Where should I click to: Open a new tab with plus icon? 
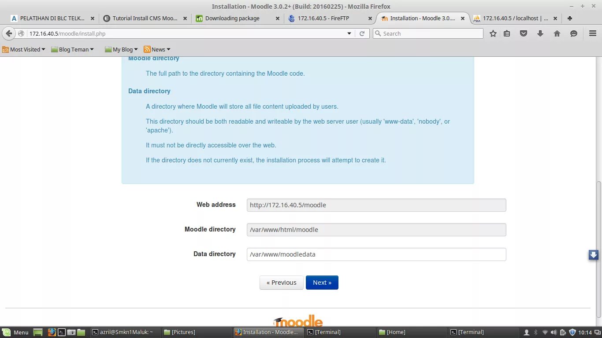[x=570, y=18]
